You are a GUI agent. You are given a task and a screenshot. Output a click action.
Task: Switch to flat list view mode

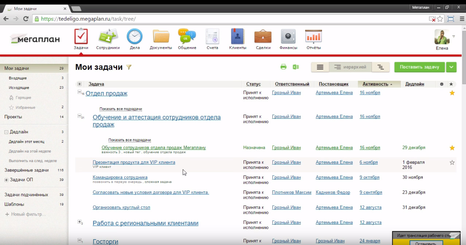[x=320, y=67]
